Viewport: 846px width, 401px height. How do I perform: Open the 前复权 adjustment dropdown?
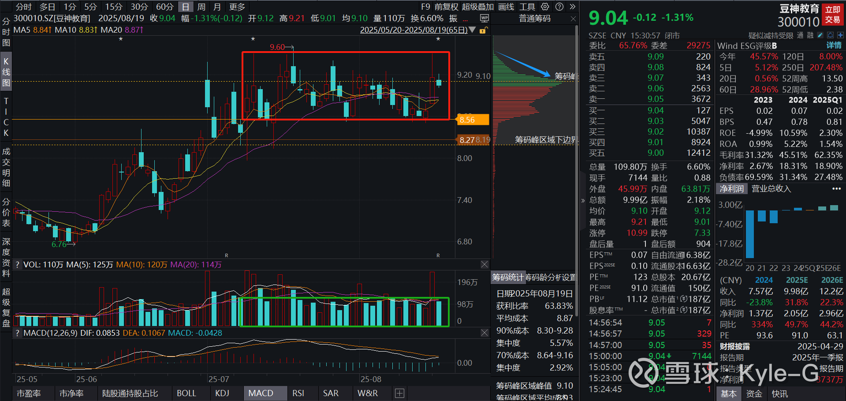pyautogui.click(x=446, y=7)
